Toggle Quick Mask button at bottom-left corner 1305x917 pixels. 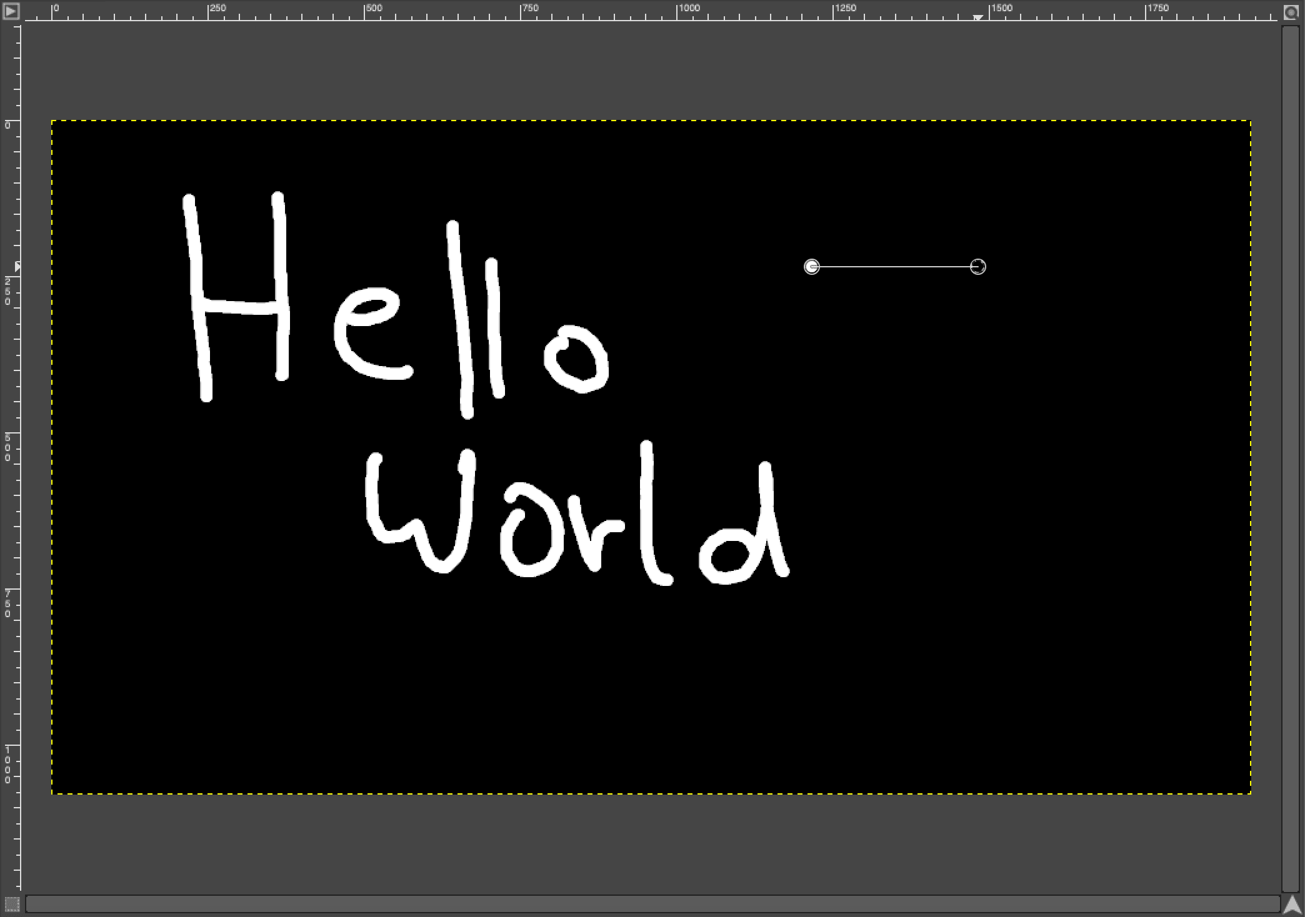click(11, 904)
